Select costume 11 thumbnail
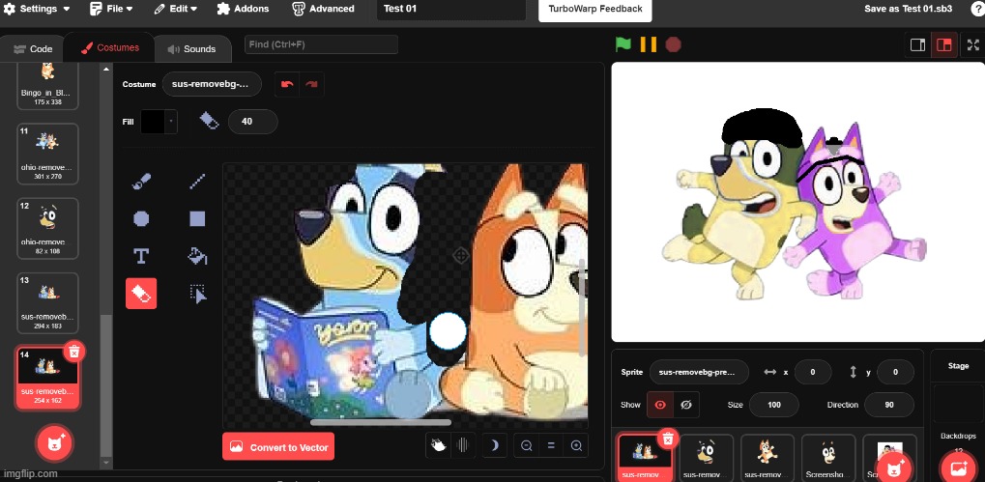This screenshot has height=482, width=985. click(x=47, y=154)
